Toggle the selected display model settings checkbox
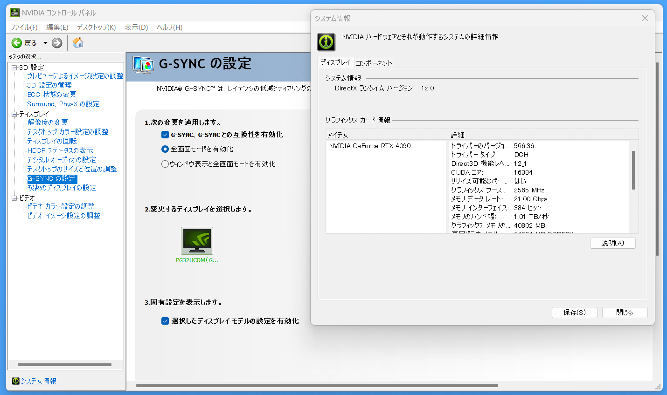 point(165,321)
